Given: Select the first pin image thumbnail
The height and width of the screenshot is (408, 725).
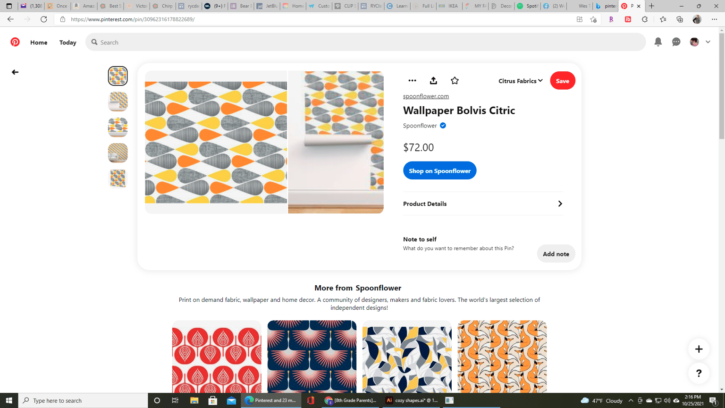Looking at the screenshot, I should click(x=118, y=76).
